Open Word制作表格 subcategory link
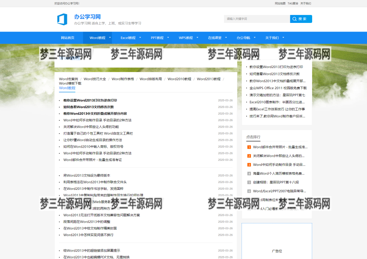The image size is (367, 259). (x=123, y=79)
